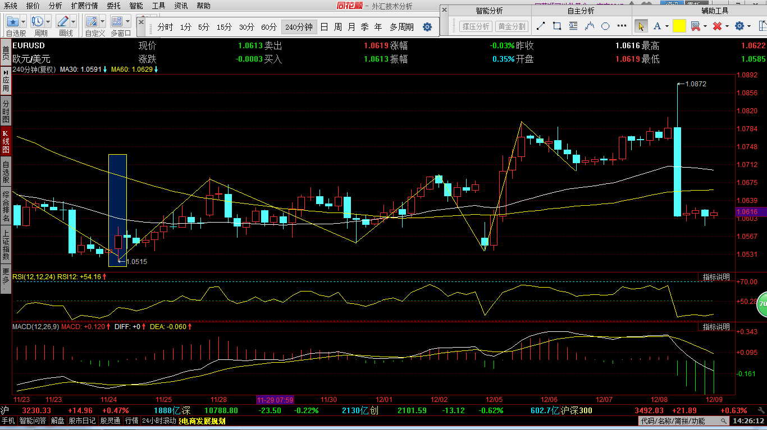Switch to 月 monthly period
The image size is (767, 430).
click(x=351, y=27)
